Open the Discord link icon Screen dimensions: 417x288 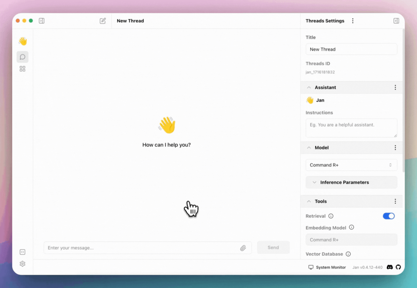tap(390, 267)
